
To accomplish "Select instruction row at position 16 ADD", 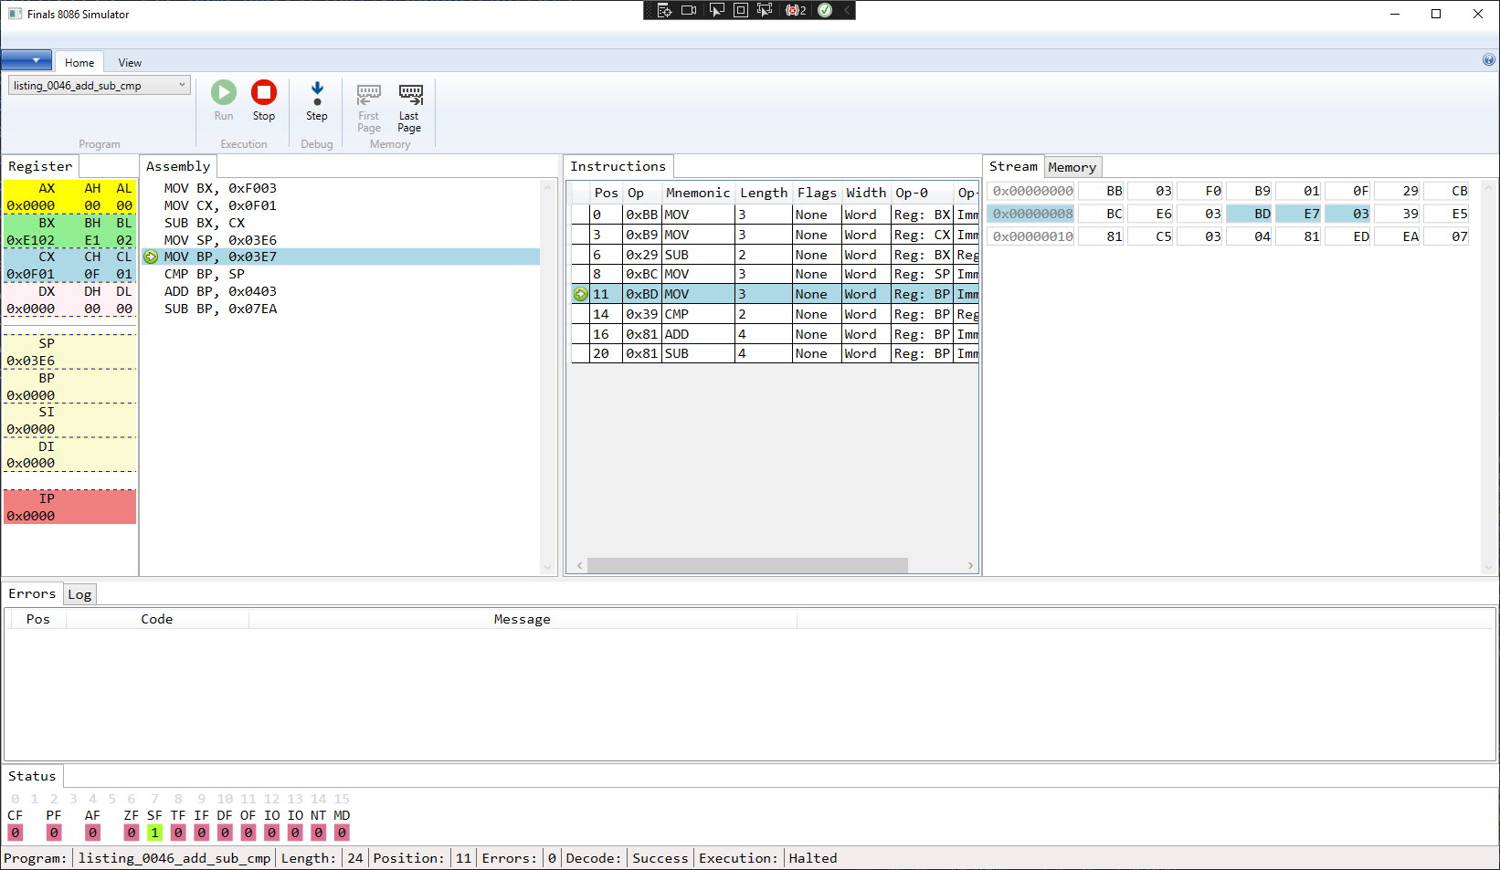I will click(x=775, y=334).
